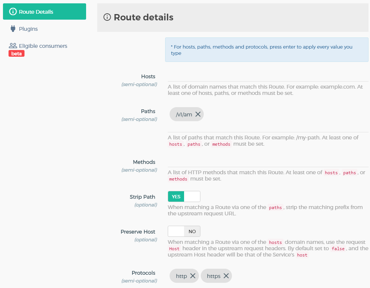Click the people icon beside Eligible consumers

coord(13,46)
